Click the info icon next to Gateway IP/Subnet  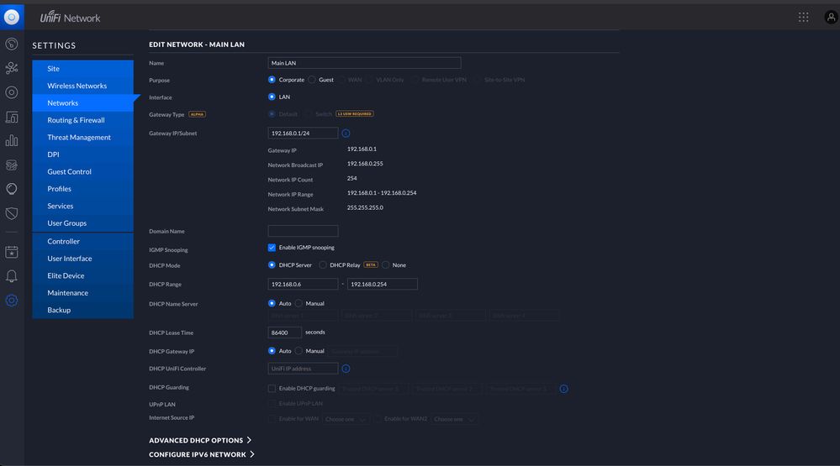346,133
